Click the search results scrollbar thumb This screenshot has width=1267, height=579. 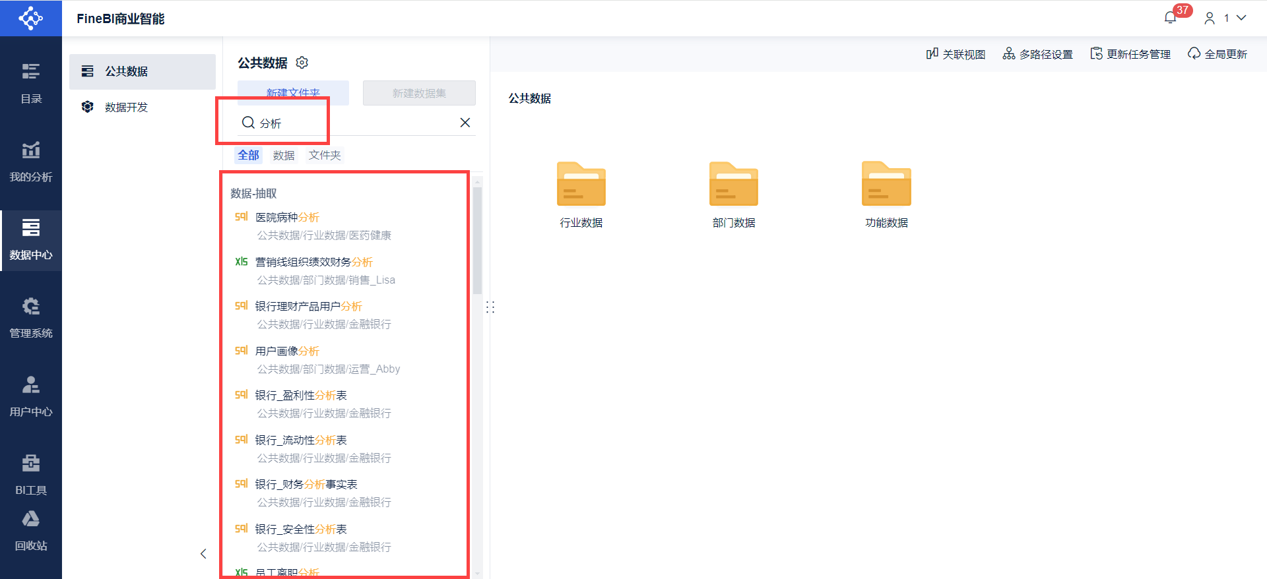point(477,241)
